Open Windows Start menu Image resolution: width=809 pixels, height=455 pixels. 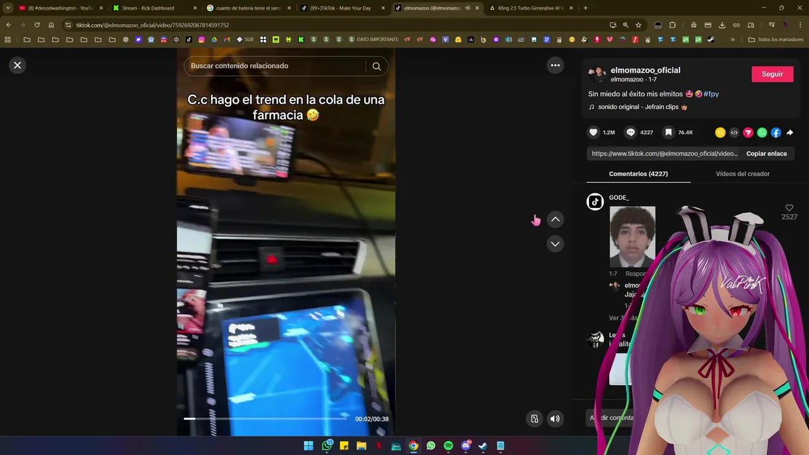308,446
